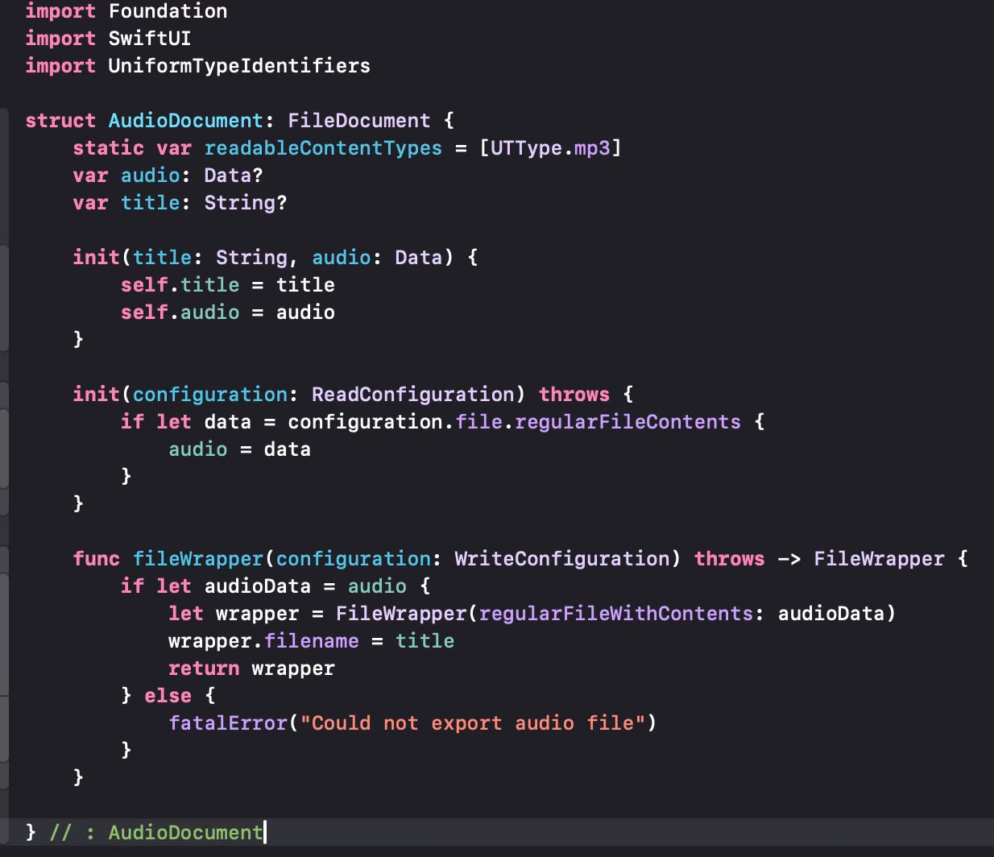
Task: Click the 'func' keyword
Action: tap(97, 559)
